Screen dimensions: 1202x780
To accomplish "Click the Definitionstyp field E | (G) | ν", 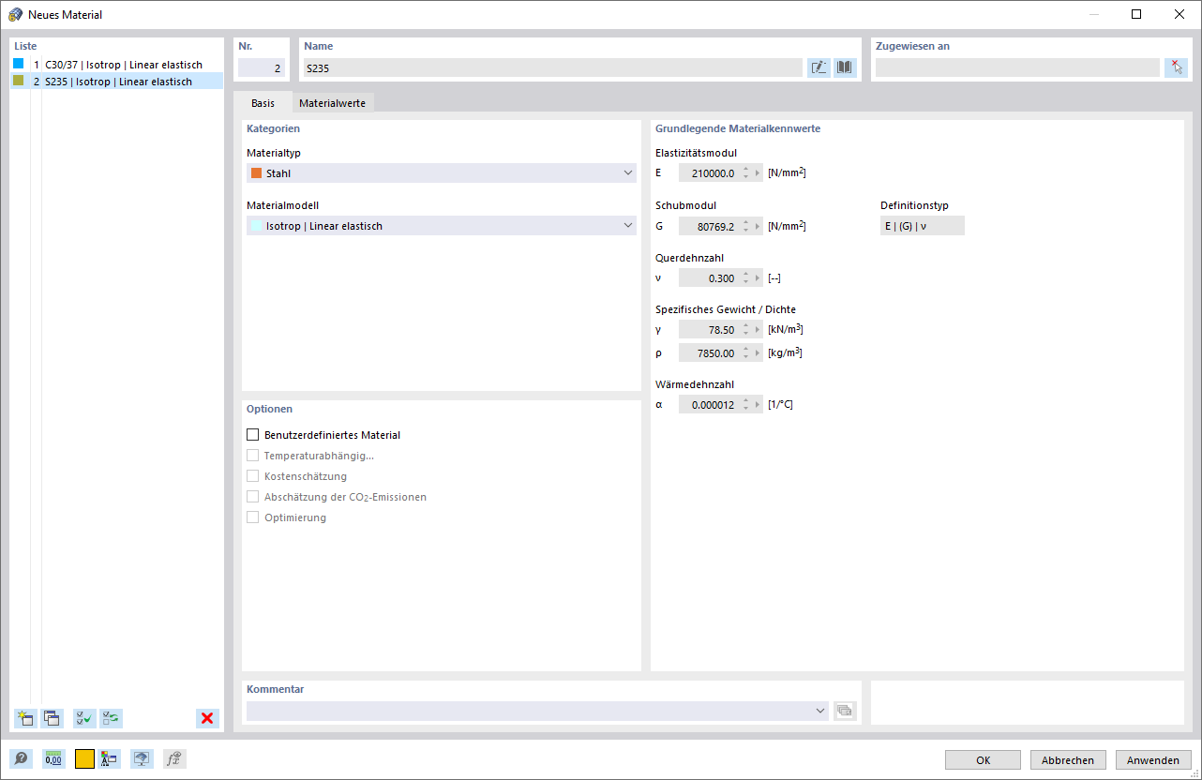I will (x=923, y=225).
